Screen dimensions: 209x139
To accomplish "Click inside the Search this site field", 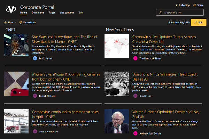I will click(x=180, y=13).
